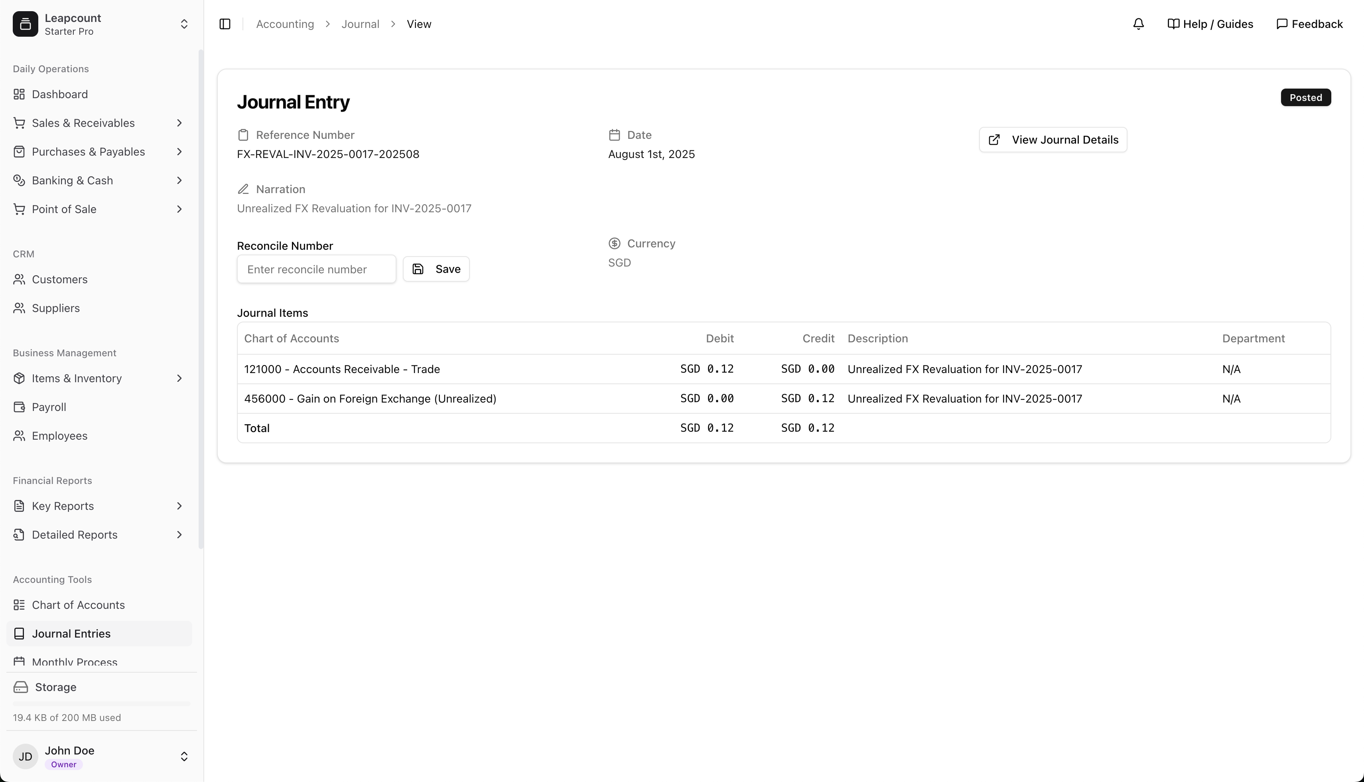
Task: Open the Feedback link
Action: pyautogui.click(x=1309, y=24)
